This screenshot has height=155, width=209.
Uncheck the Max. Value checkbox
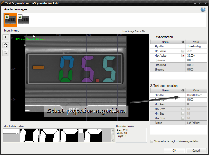[x=183, y=56]
